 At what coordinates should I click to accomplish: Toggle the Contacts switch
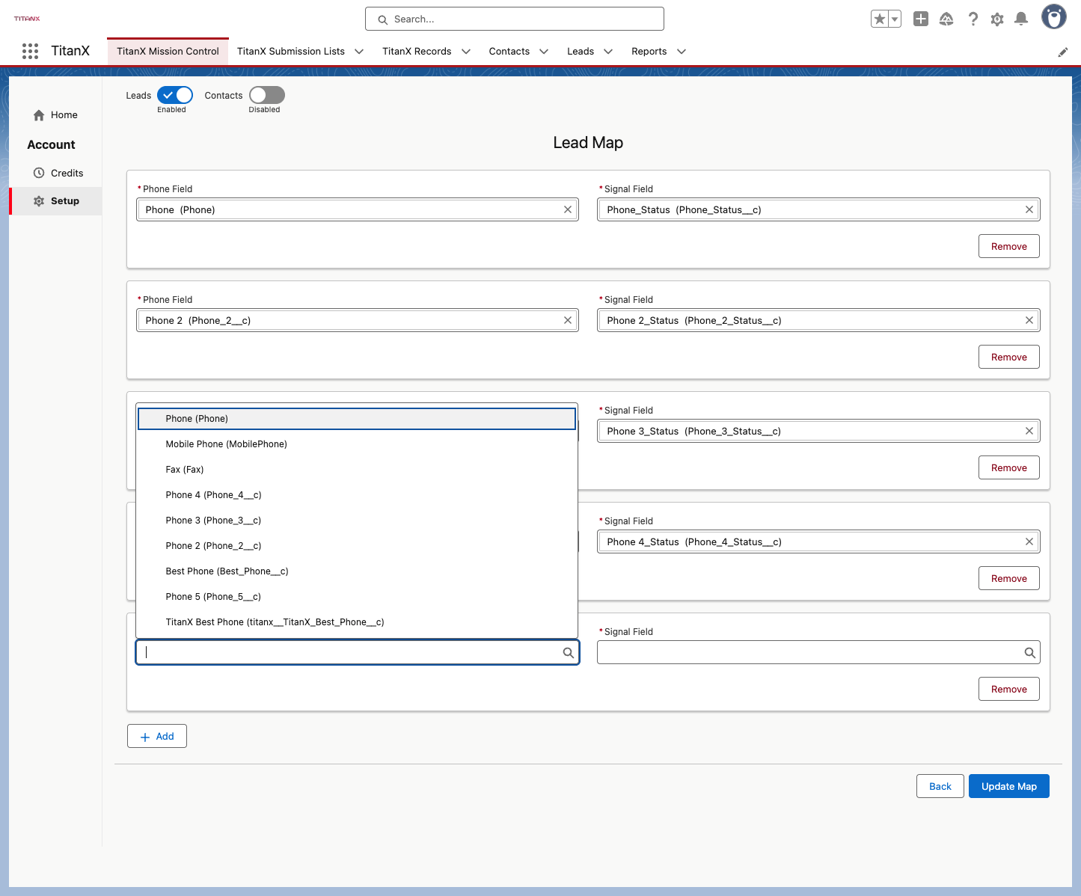pos(267,95)
